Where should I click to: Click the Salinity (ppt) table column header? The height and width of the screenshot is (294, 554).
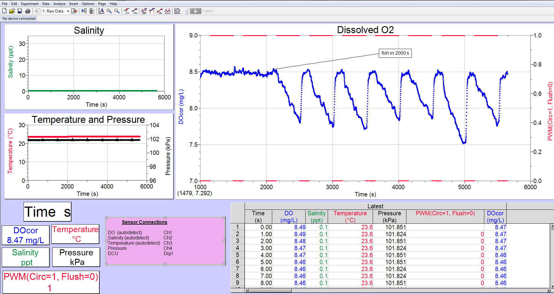(x=317, y=217)
